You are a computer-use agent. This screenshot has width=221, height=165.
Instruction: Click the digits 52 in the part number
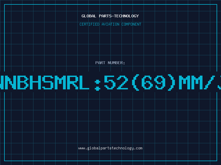pyautogui.click(x=116, y=82)
